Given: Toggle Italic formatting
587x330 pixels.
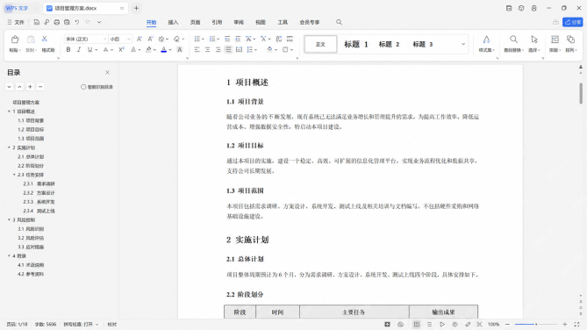Looking at the screenshot, I should pyautogui.click(x=79, y=50).
